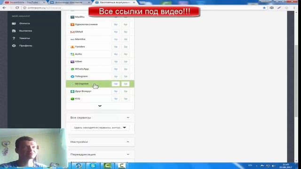Select the Одноклассники service icon
301x169 pixels.
[72, 24]
